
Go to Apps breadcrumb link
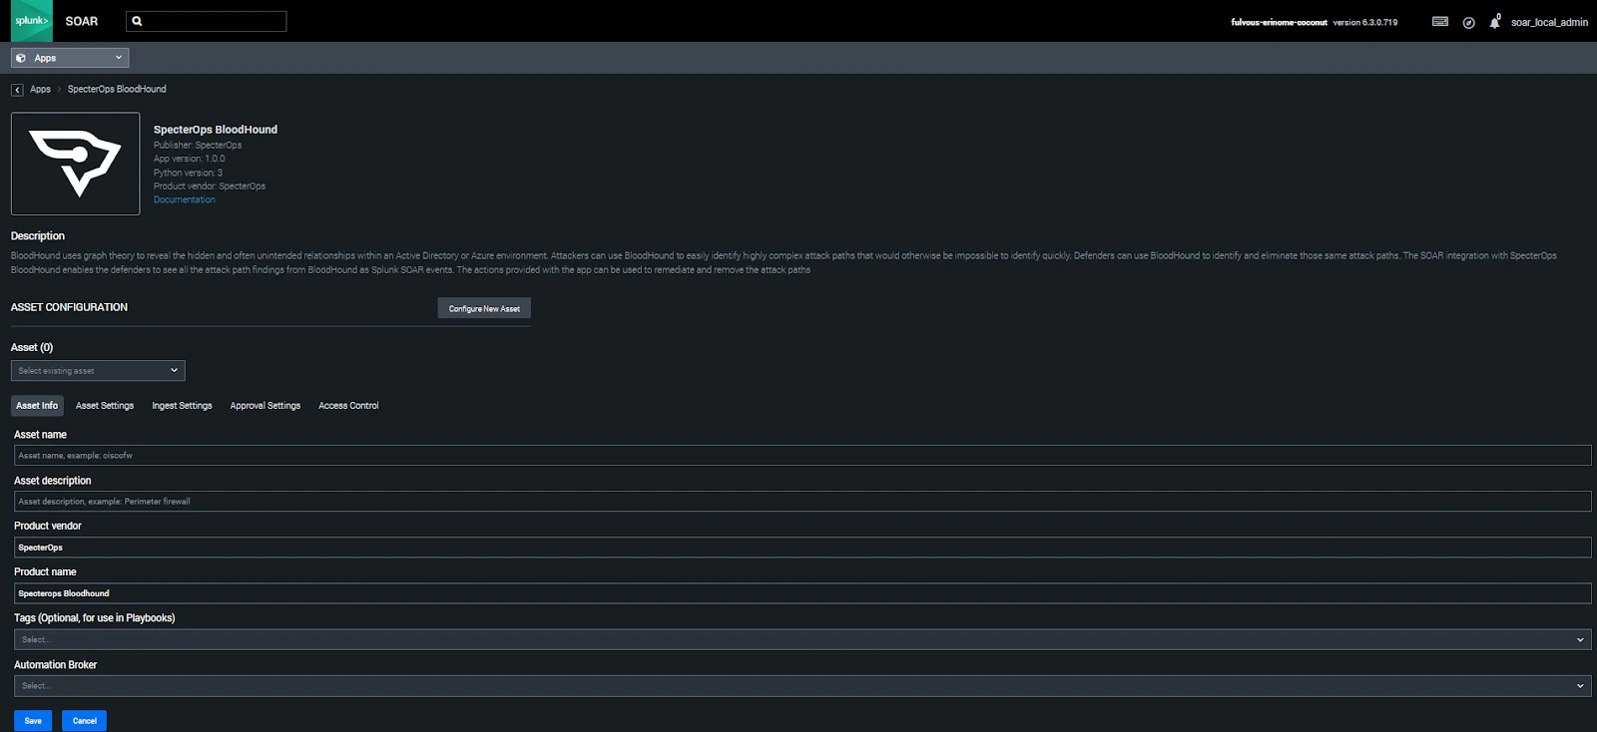(40, 90)
